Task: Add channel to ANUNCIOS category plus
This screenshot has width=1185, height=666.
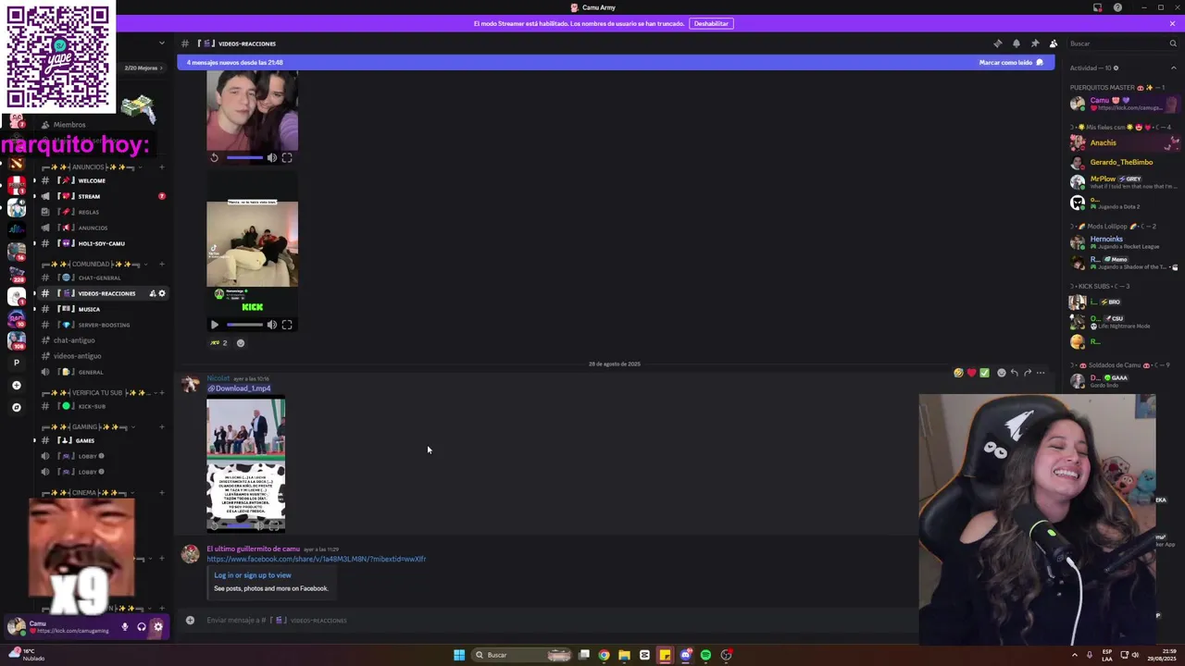Action: 162,167
